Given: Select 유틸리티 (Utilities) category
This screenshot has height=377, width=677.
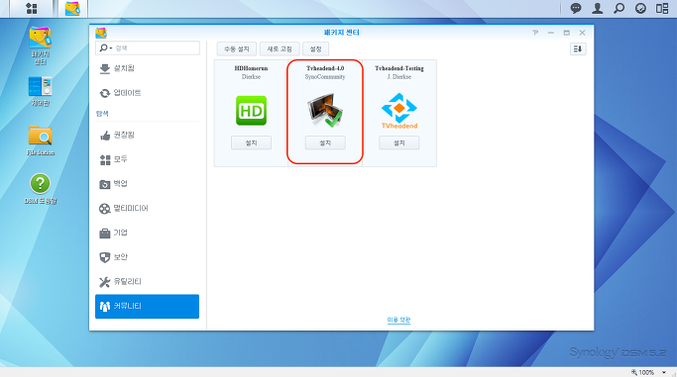Looking at the screenshot, I should tap(148, 282).
